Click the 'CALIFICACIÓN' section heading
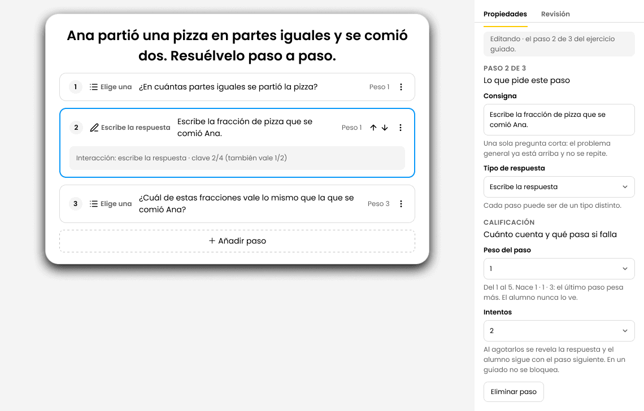 click(509, 222)
